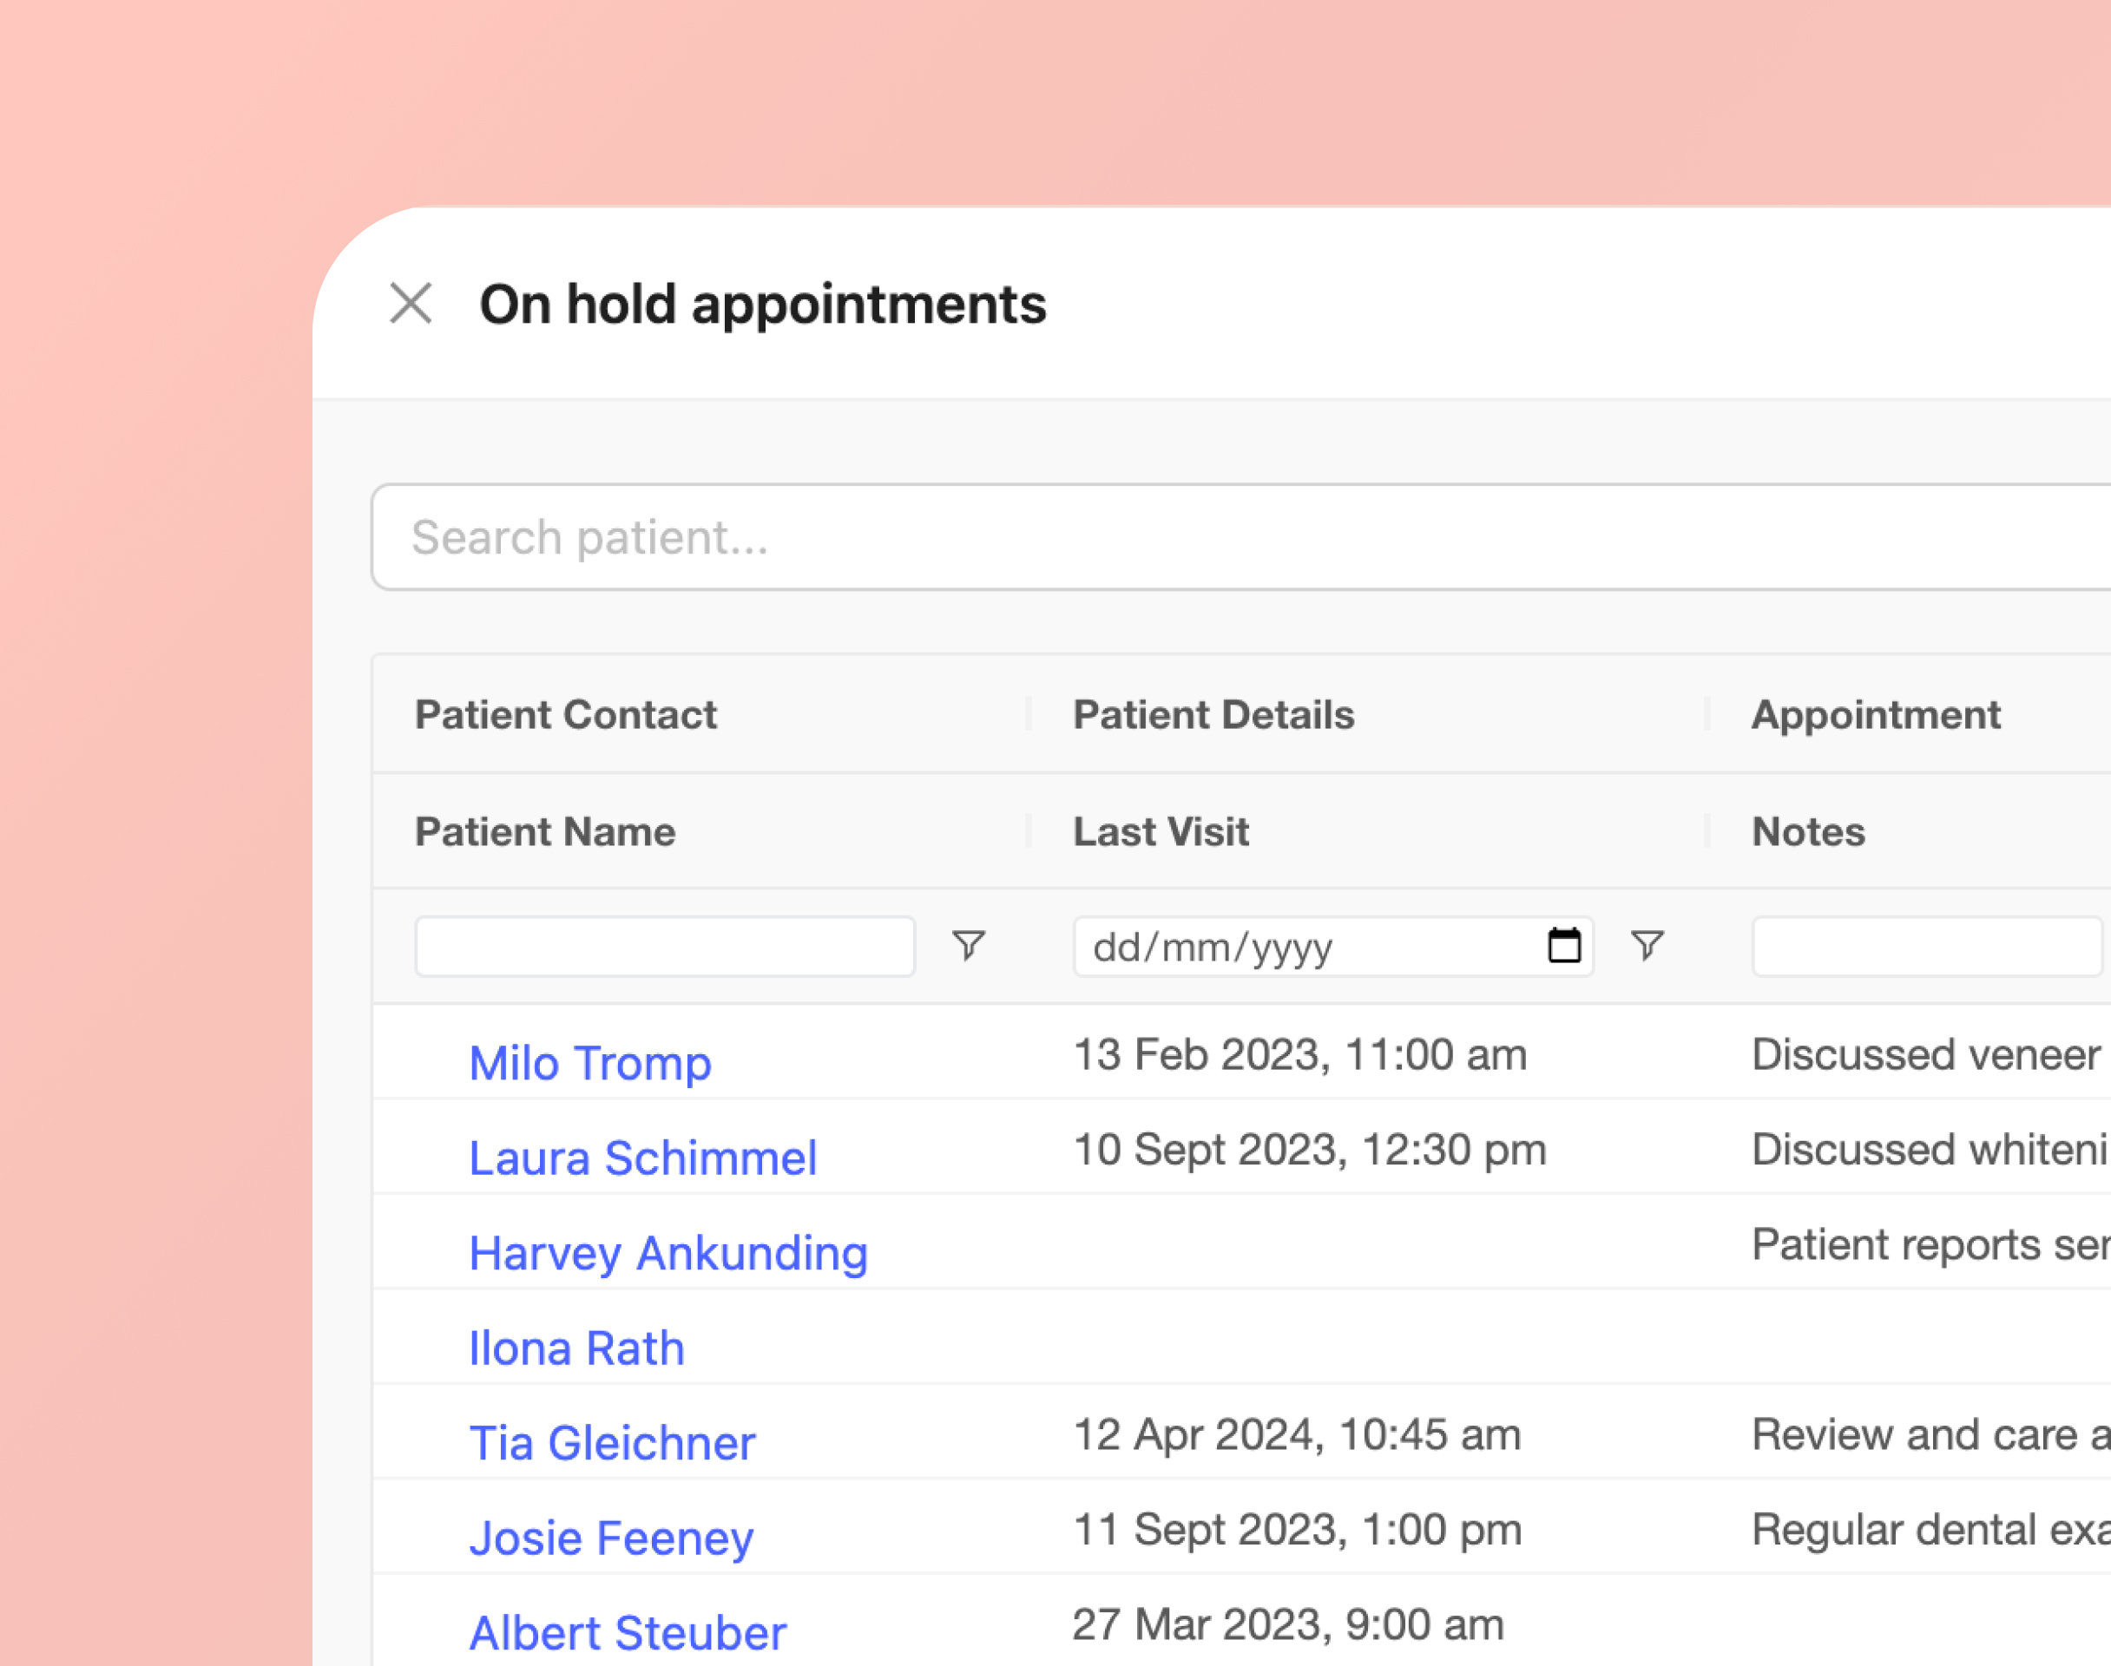Click the "13 Feb 2023, 11:00 am" cell
Viewport: 2111px width, 1666px height.
1300,1054
